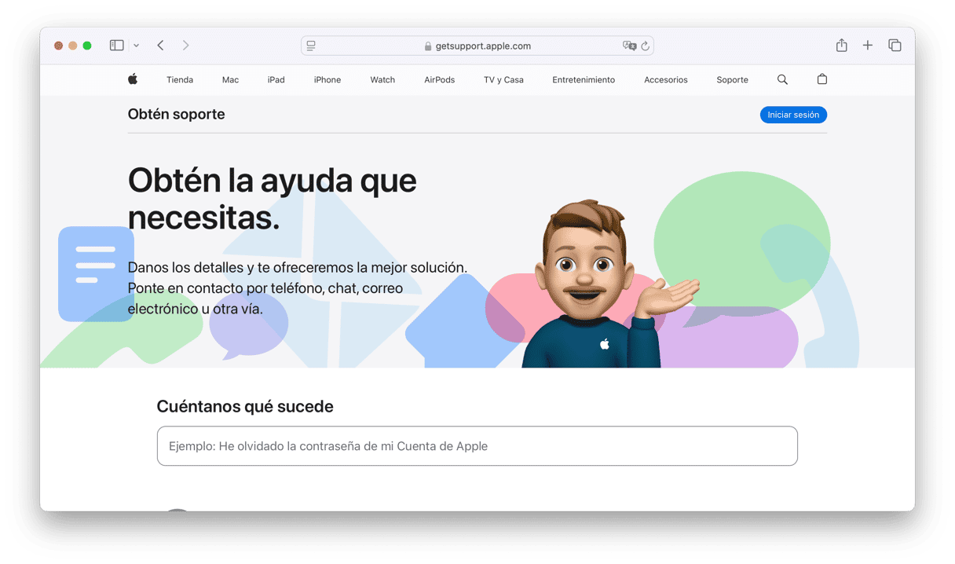Open the AirPods menu
Viewport: 955px width, 564px height.
click(x=440, y=79)
